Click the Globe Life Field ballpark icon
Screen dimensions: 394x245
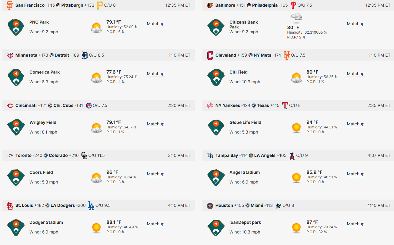216,127
